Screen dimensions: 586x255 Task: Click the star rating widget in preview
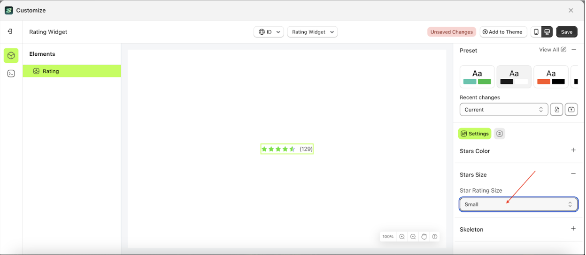click(287, 149)
